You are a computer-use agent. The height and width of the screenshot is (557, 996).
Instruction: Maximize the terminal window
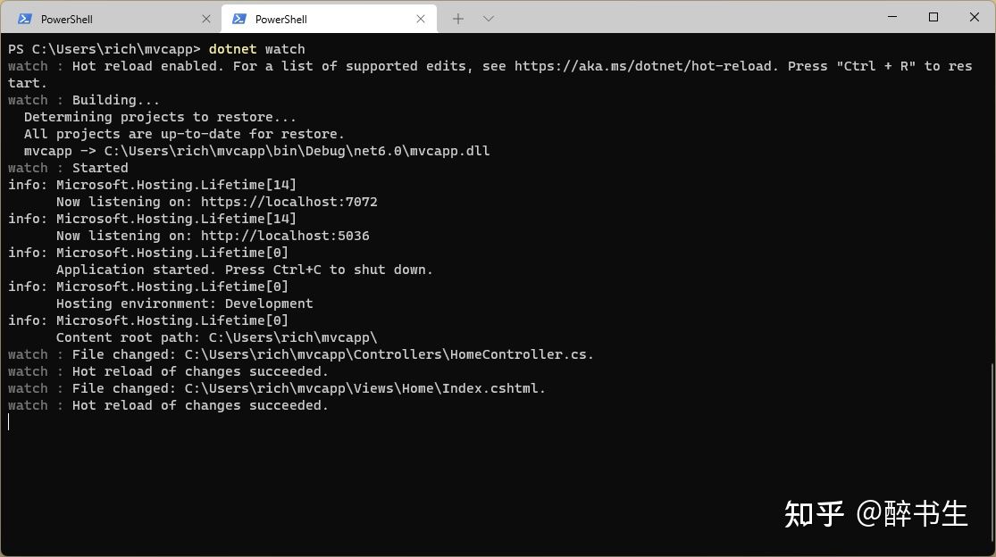pyautogui.click(x=933, y=17)
